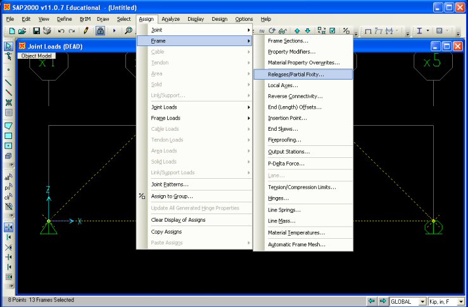Click the right arrow status bar button
This screenshot has width=468, height=307.
383,301
